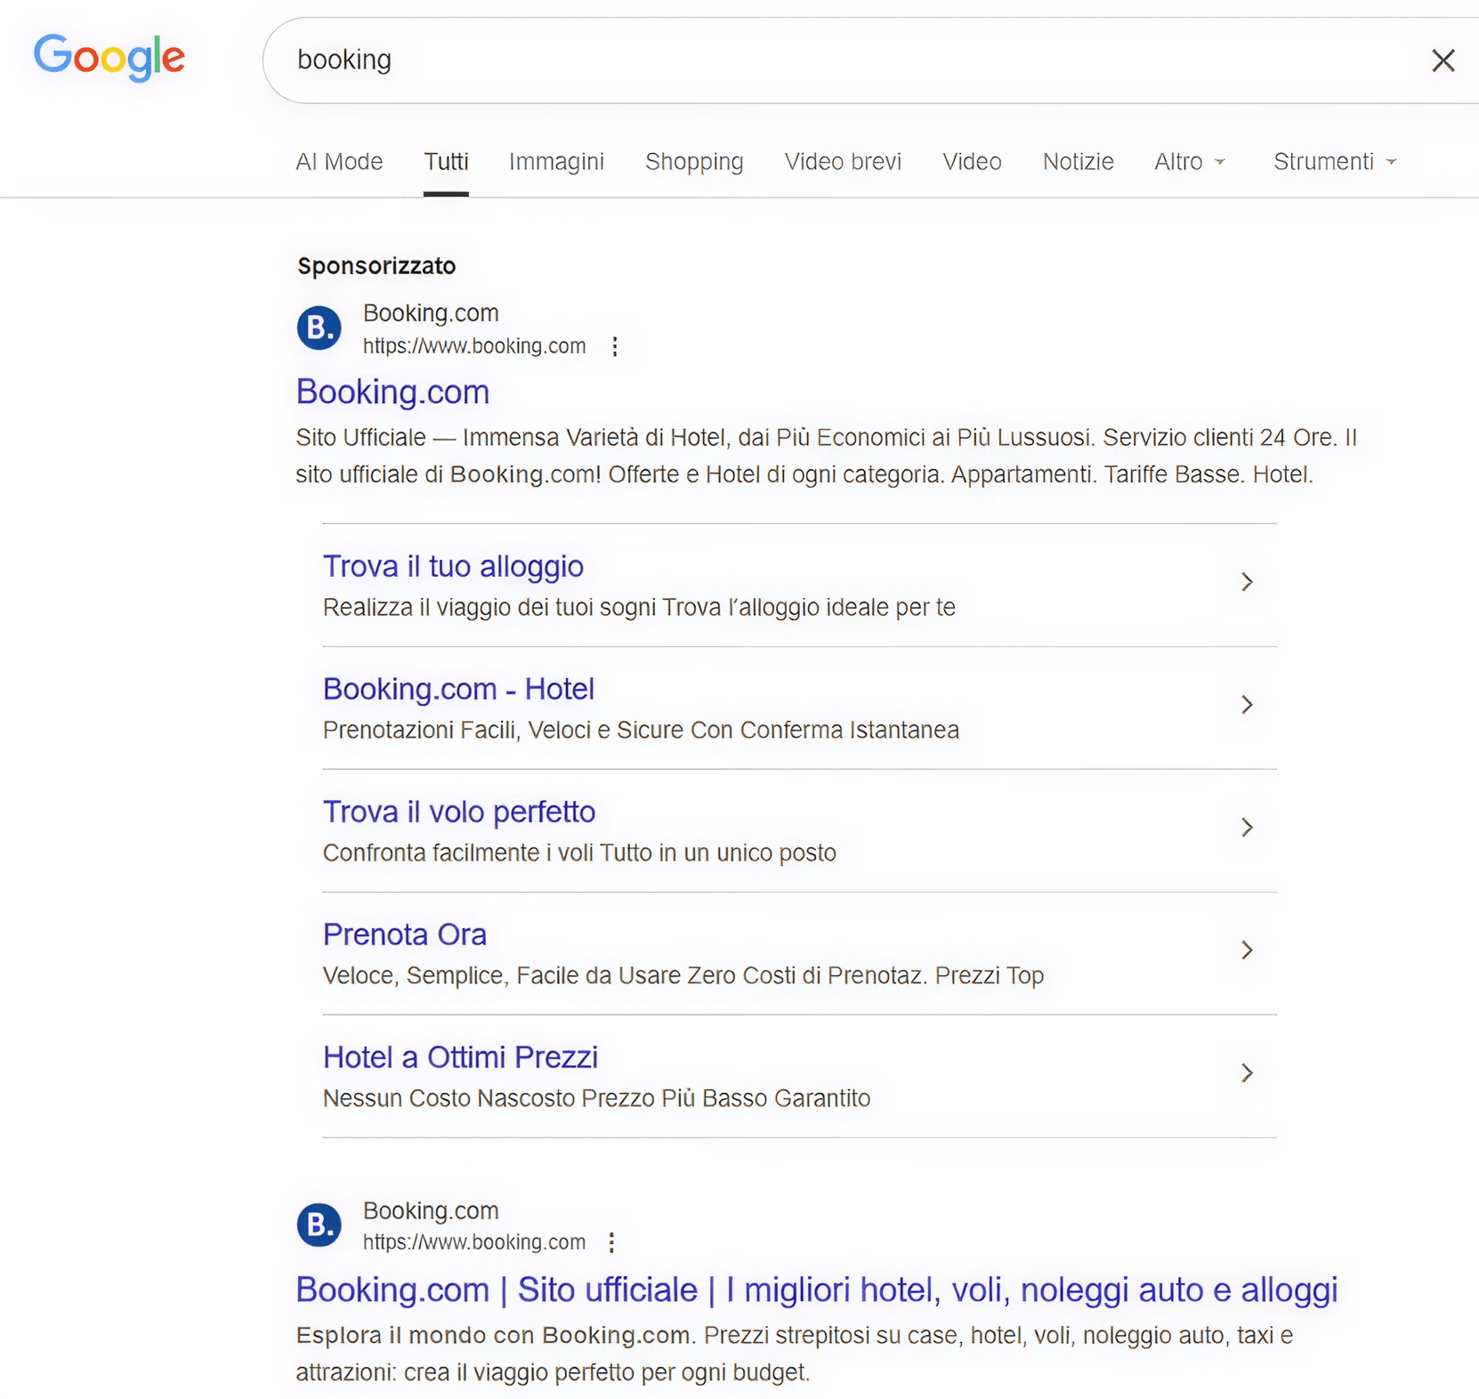The image size is (1479, 1399).
Task: Click in the search field containing booking
Action: pyautogui.click(x=801, y=60)
